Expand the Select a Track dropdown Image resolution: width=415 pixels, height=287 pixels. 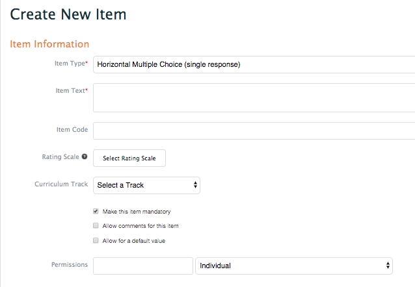[x=146, y=185]
